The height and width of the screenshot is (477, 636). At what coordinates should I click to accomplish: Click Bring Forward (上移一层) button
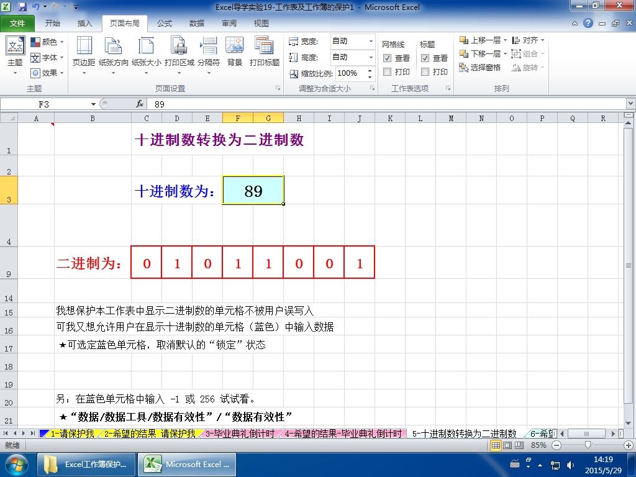(x=479, y=40)
